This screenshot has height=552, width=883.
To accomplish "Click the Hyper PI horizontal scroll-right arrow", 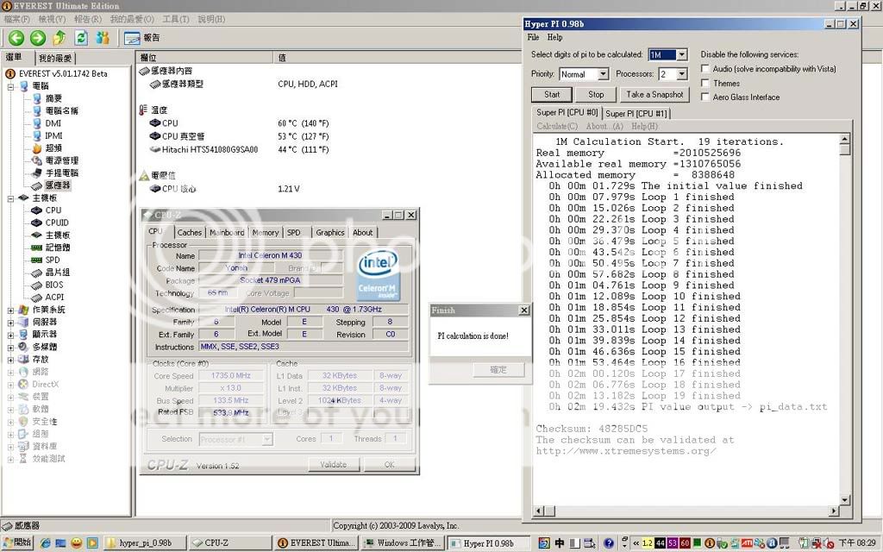I will pos(834,511).
